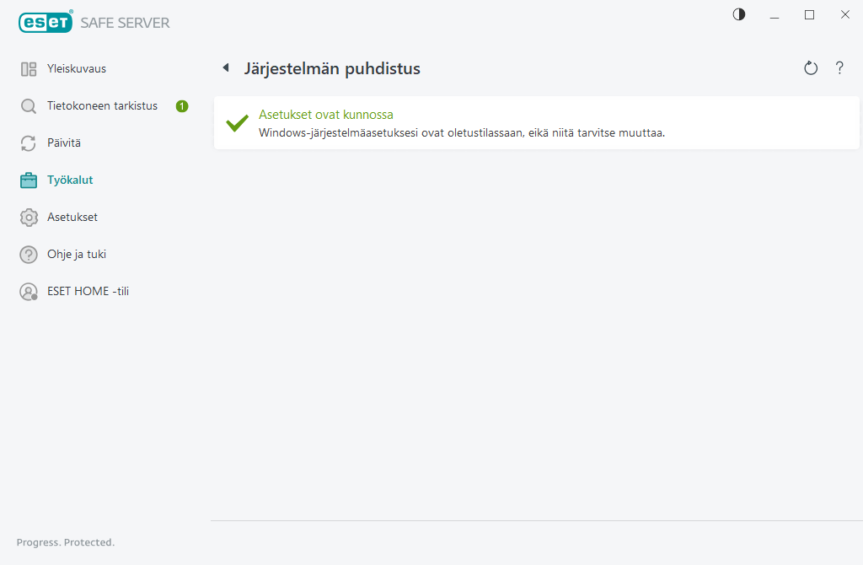Click the green checkmark status icon
863x565 pixels.
235,123
